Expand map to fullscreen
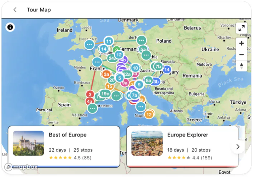The width and height of the screenshot is (253, 177). (242, 28)
